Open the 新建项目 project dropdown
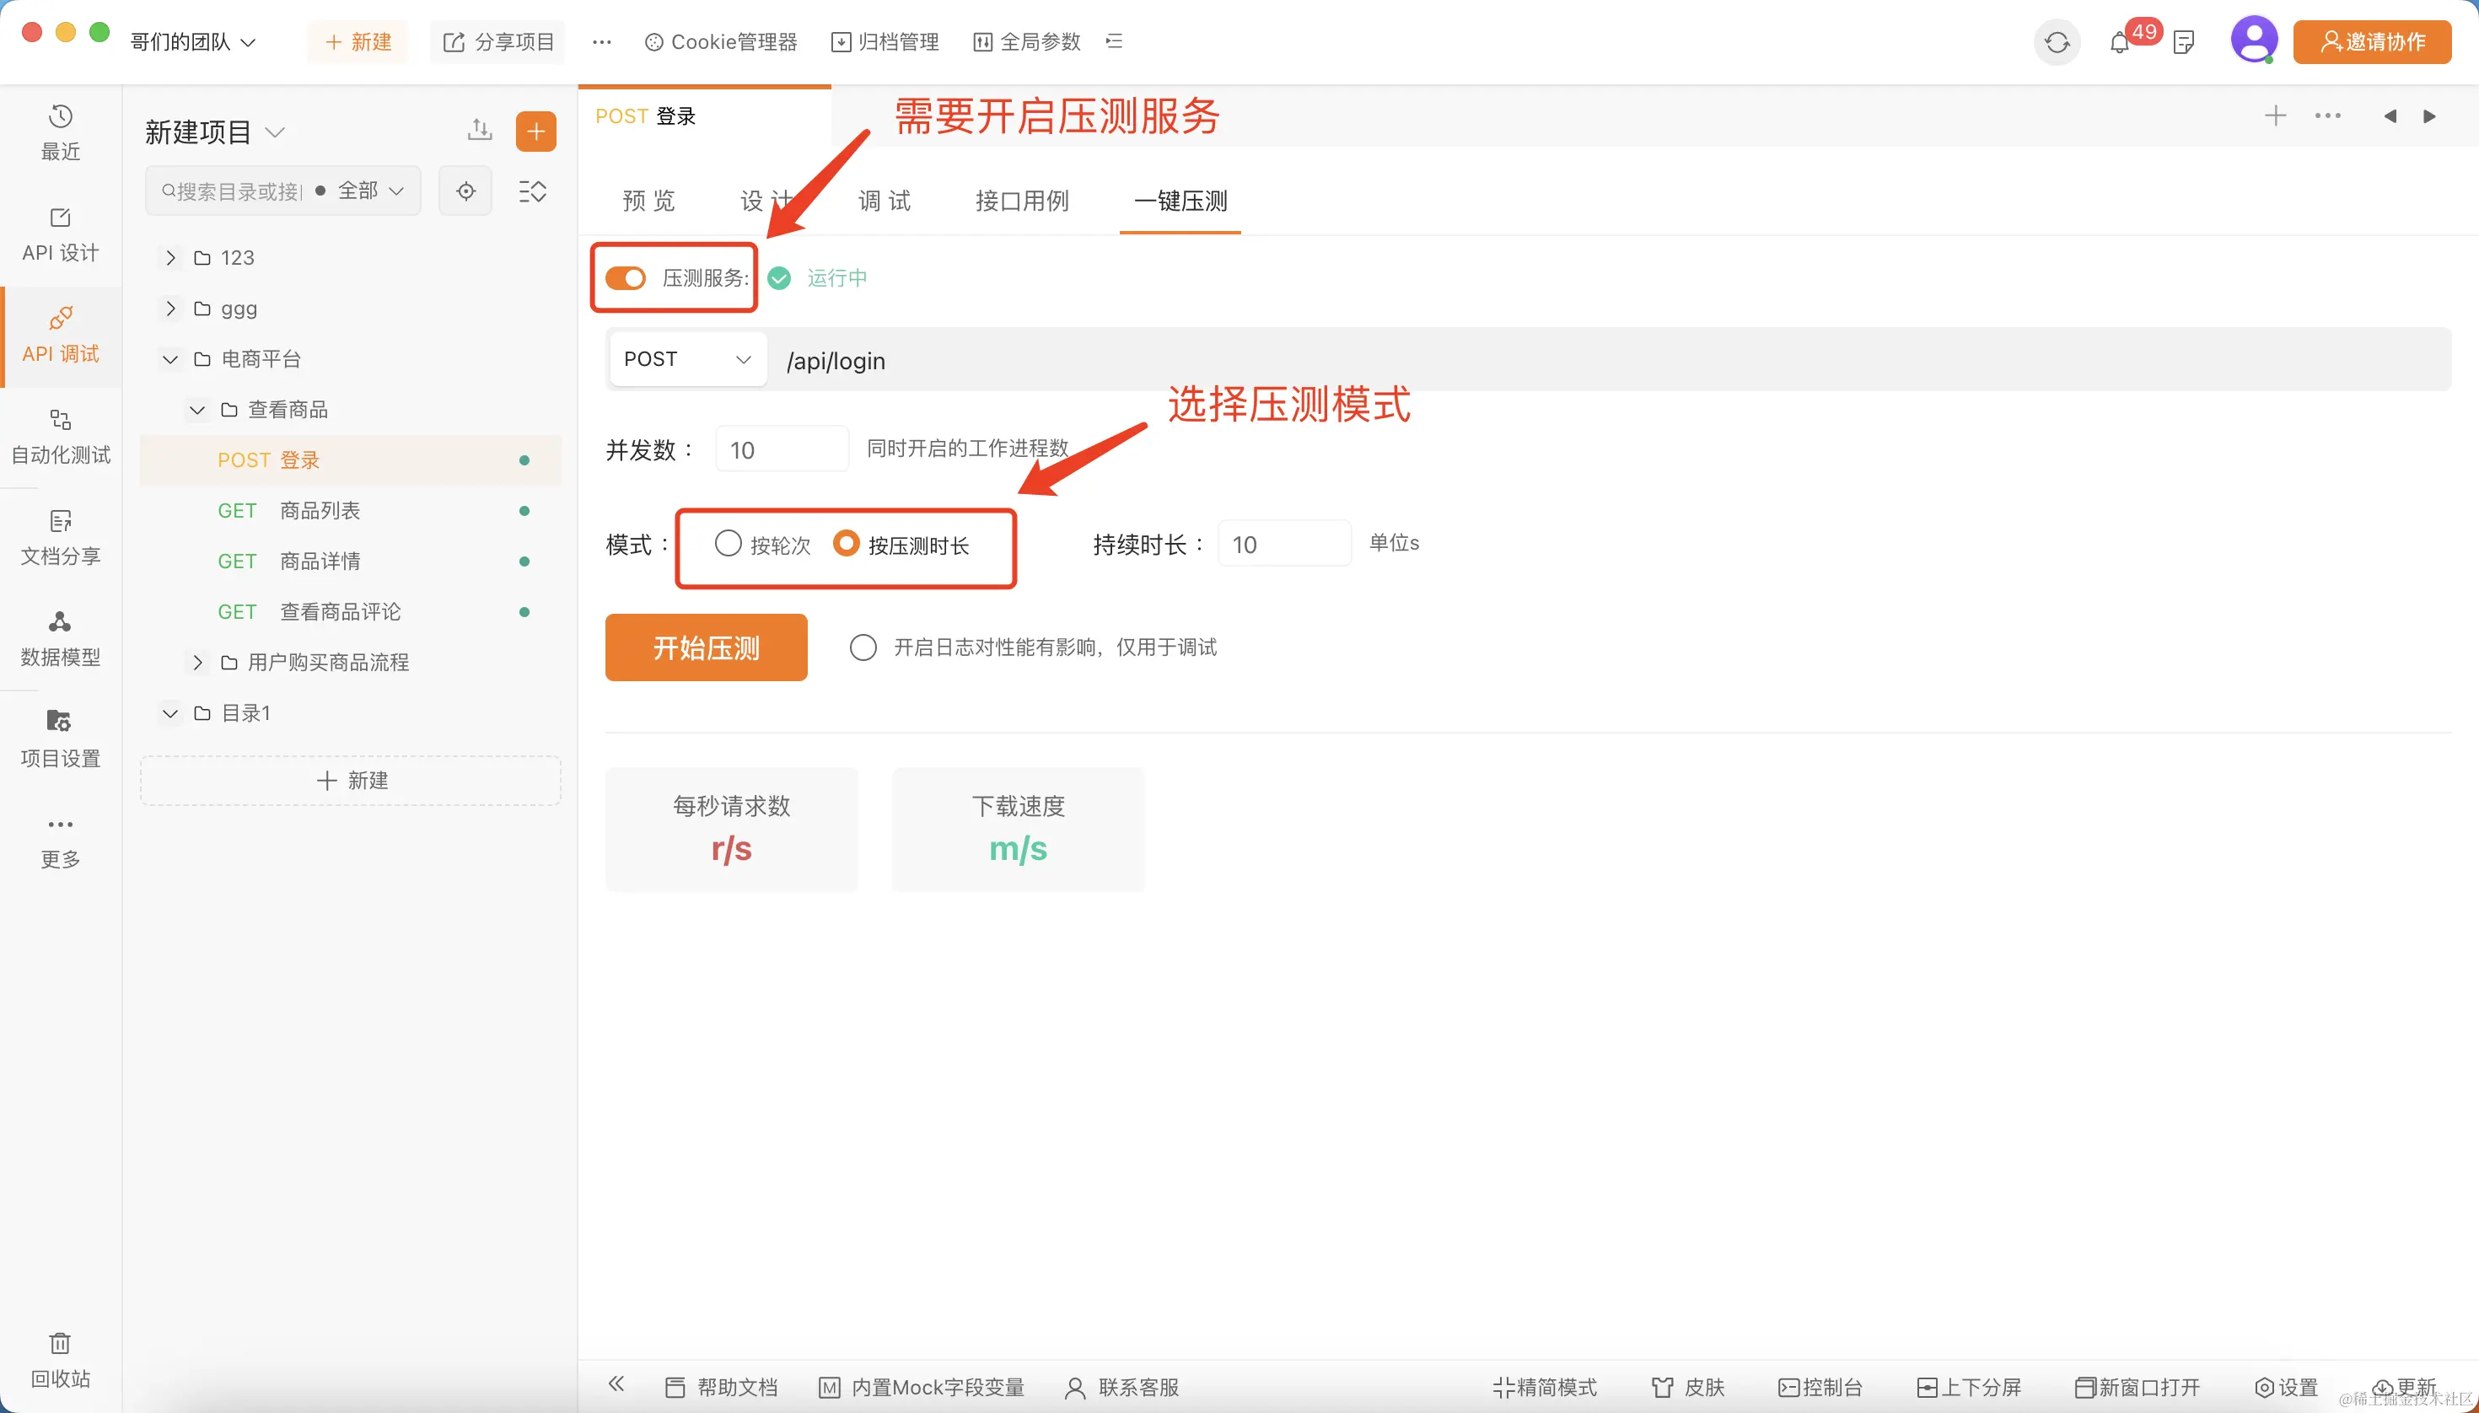Screen dimensions: 2479x1413 click(x=214, y=132)
